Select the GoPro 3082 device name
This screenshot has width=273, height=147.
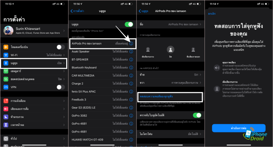pos(79,116)
